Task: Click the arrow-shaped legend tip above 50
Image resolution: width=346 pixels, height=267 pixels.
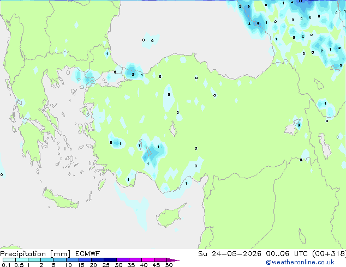Action: click(x=173, y=260)
